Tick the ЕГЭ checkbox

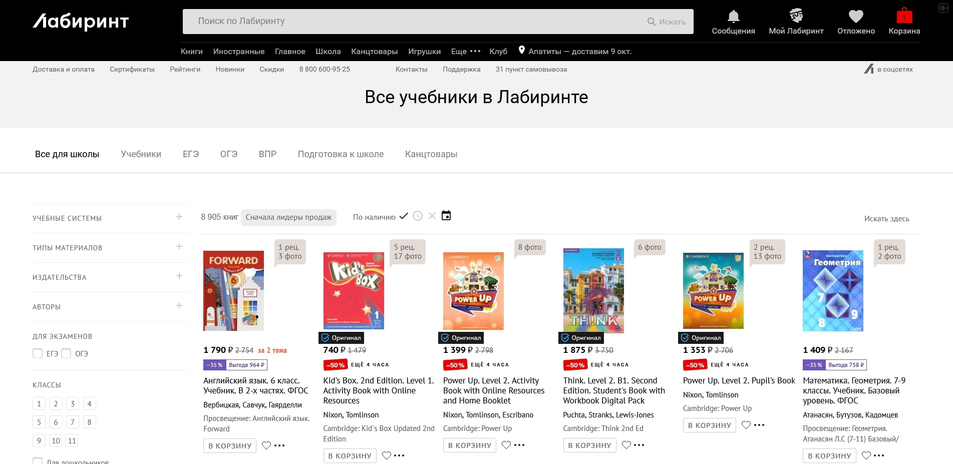click(x=38, y=353)
